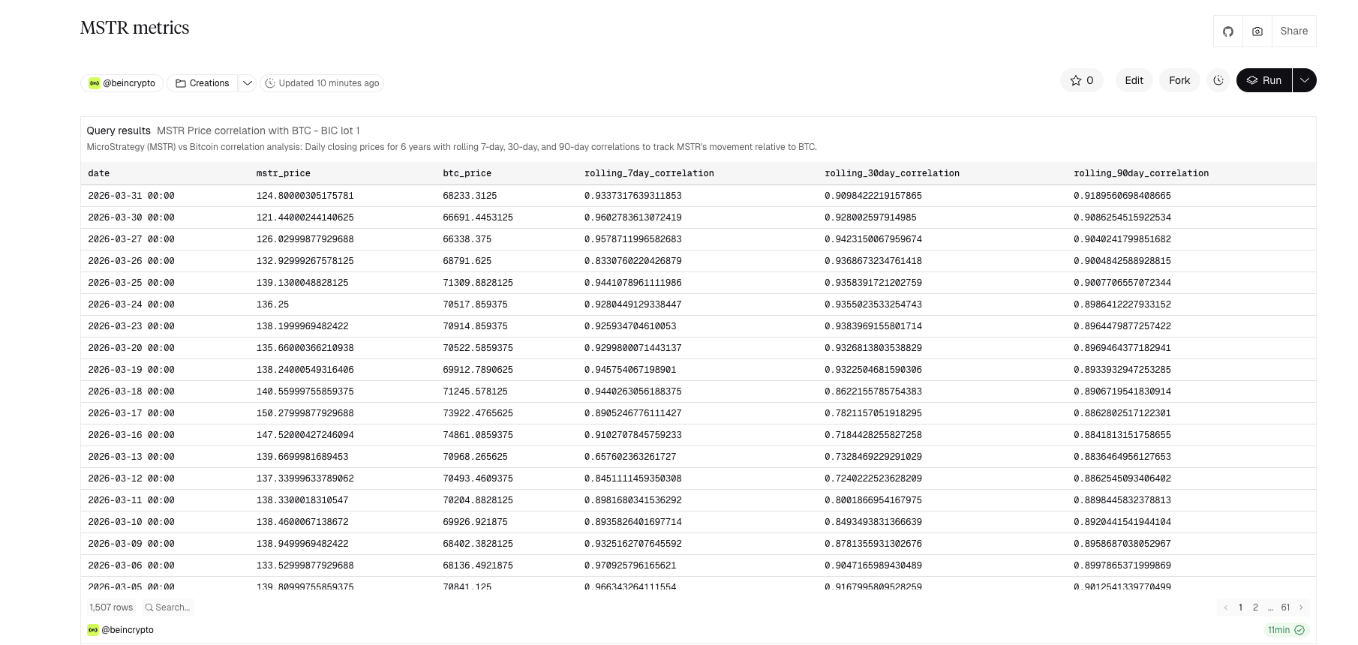Jump to last page 61
The image size is (1358, 645).
coord(1285,607)
